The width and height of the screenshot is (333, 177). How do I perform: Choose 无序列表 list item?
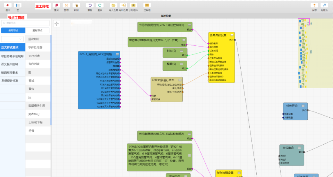(x=38, y=56)
